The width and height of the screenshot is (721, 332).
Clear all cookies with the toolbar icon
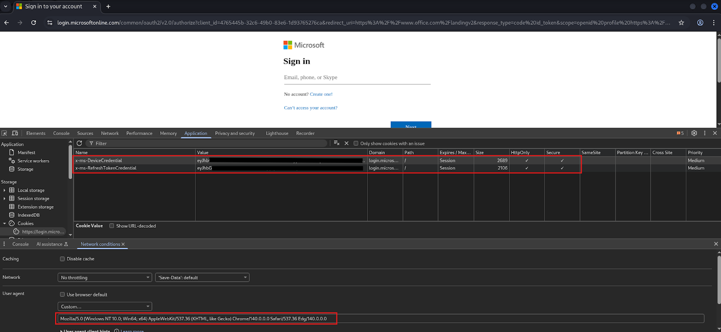[x=337, y=143]
